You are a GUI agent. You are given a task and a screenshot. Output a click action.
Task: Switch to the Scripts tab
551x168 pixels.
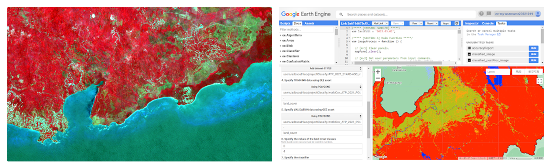[x=285, y=23]
